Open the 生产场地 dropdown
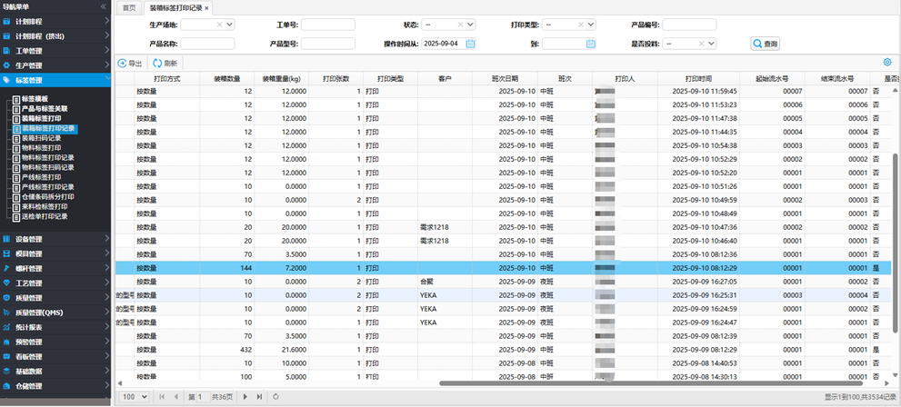The width and height of the screenshot is (901, 407). pyautogui.click(x=229, y=25)
